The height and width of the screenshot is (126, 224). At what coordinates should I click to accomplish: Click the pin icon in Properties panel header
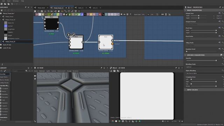click(x=220, y=7)
